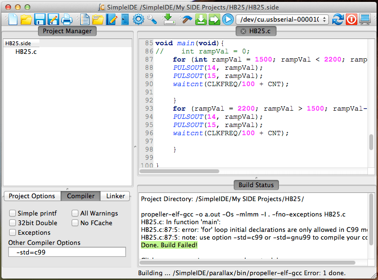Viewport: 378px width, 280px height.
Task: Click the propeller-elf-gcc command line text
Action: point(243,214)
